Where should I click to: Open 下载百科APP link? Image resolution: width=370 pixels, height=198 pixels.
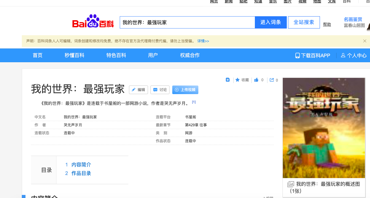[316, 55]
